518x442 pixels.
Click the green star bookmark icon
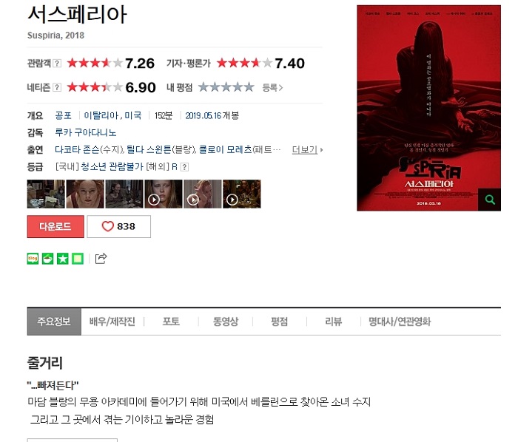[x=63, y=259]
